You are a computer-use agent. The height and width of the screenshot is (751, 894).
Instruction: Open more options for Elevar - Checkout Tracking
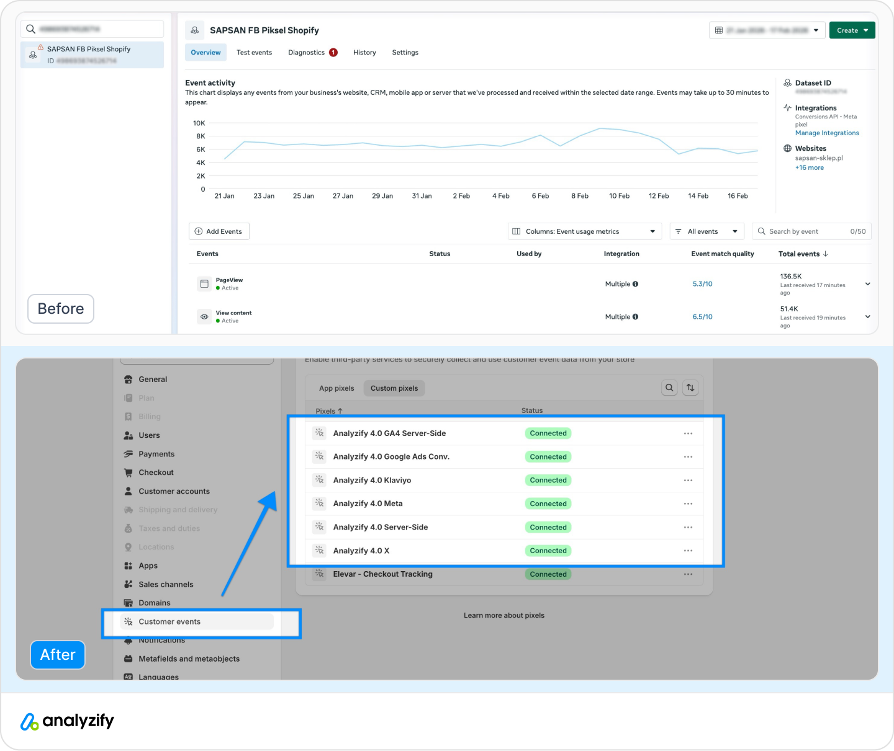(x=688, y=574)
